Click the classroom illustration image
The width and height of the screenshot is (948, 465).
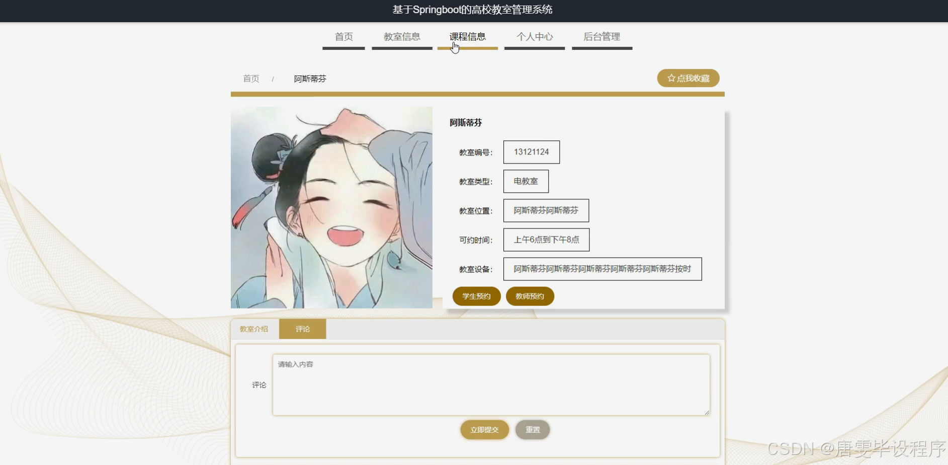click(331, 207)
